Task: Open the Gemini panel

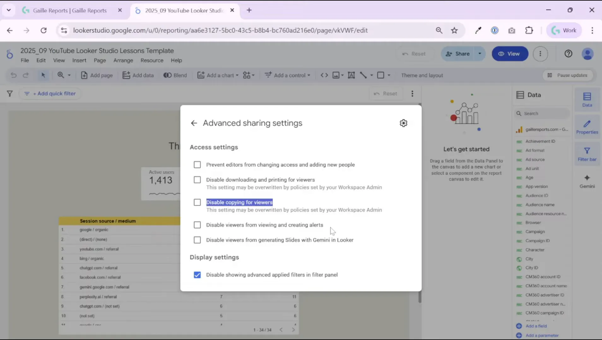Action: click(x=587, y=181)
